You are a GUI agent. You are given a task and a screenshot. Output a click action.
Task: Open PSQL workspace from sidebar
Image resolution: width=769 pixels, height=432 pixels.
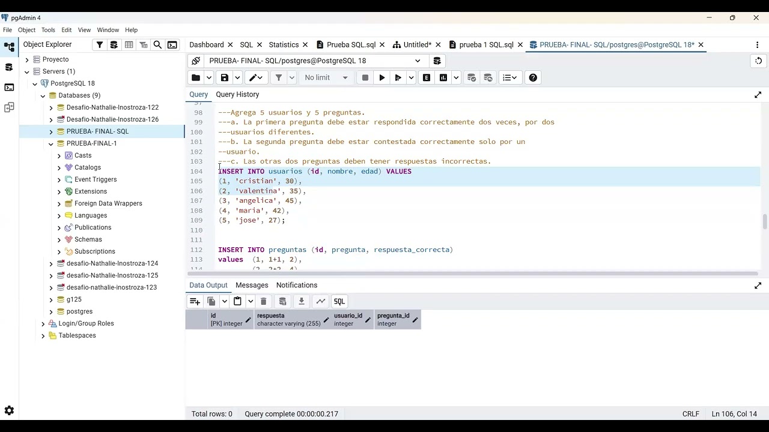pyautogui.click(x=9, y=88)
